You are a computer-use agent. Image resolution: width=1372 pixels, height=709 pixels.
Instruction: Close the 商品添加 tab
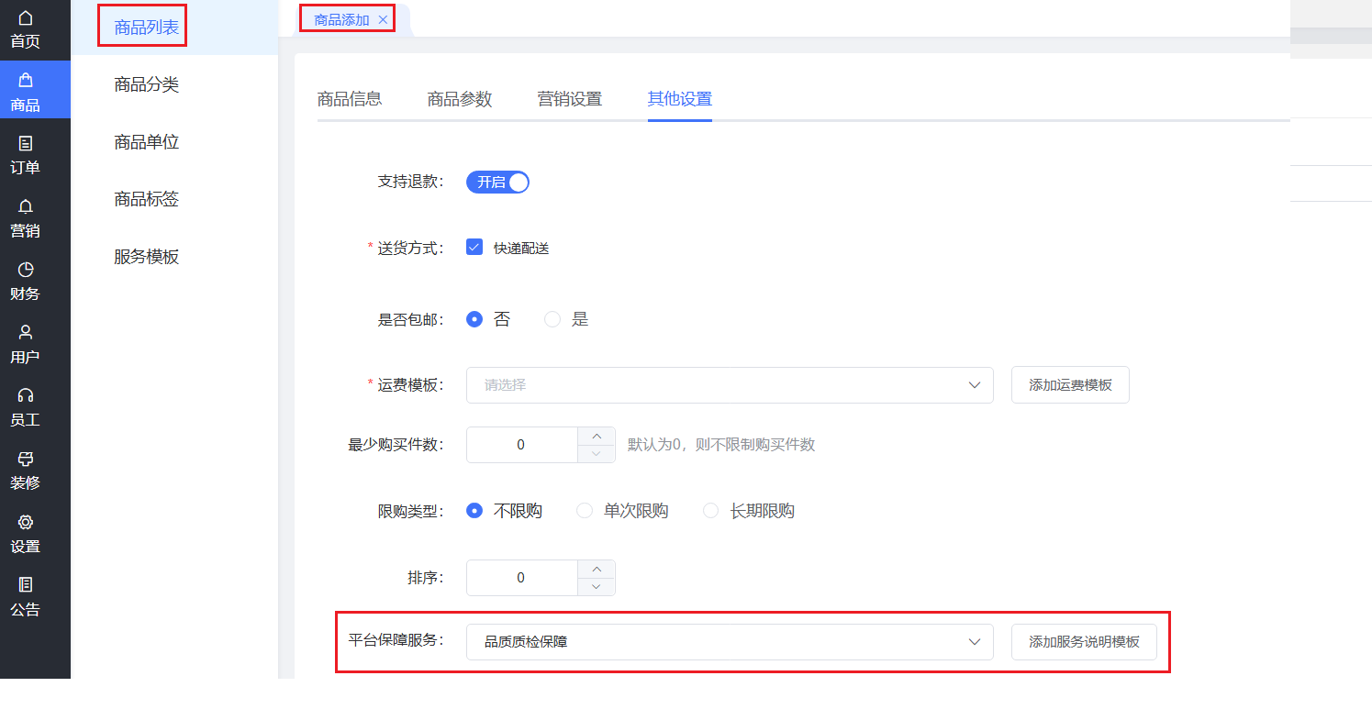(x=383, y=19)
